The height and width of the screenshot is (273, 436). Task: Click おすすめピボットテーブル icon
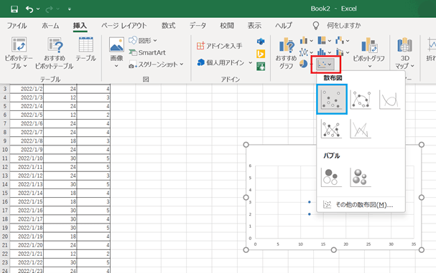(x=55, y=53)
